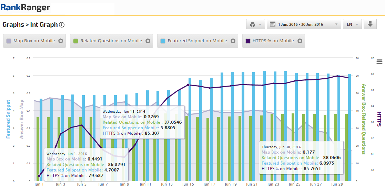Toggle the Map Box on Mobile series

[x=34, y=41]
